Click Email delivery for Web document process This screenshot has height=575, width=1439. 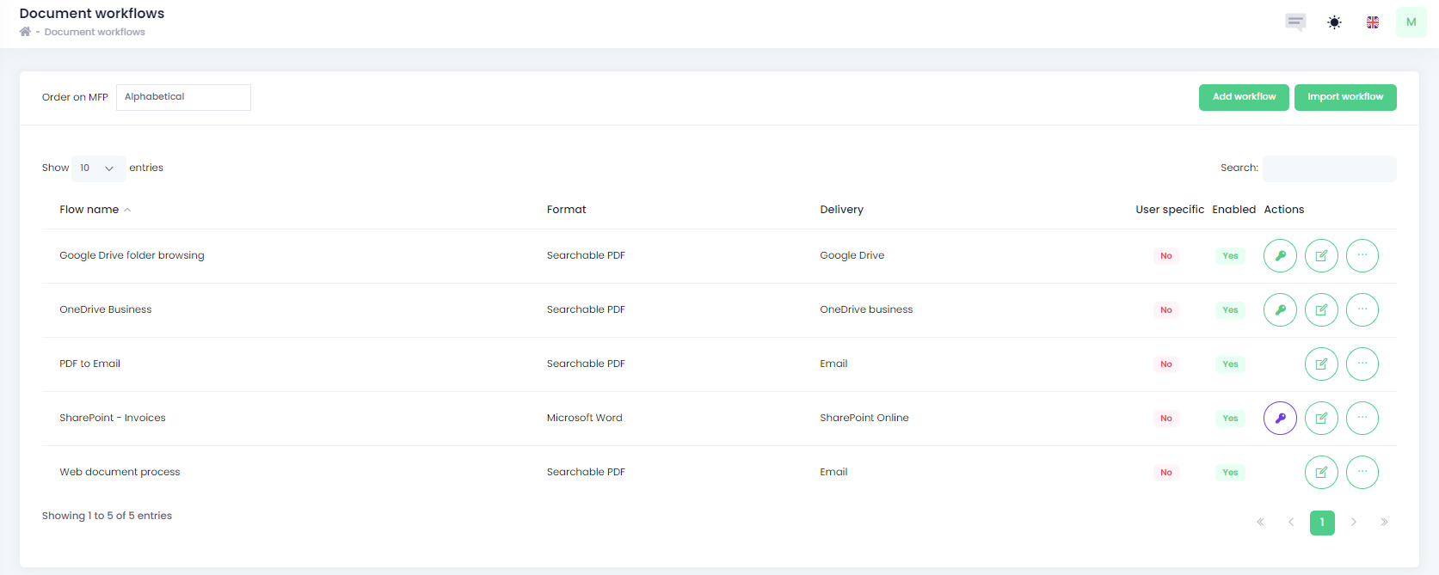coord(833,472)
